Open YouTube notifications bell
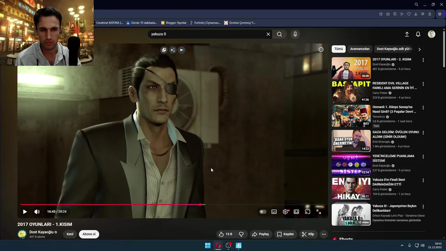The image size is (446, 251). click(x=418, y=34)
